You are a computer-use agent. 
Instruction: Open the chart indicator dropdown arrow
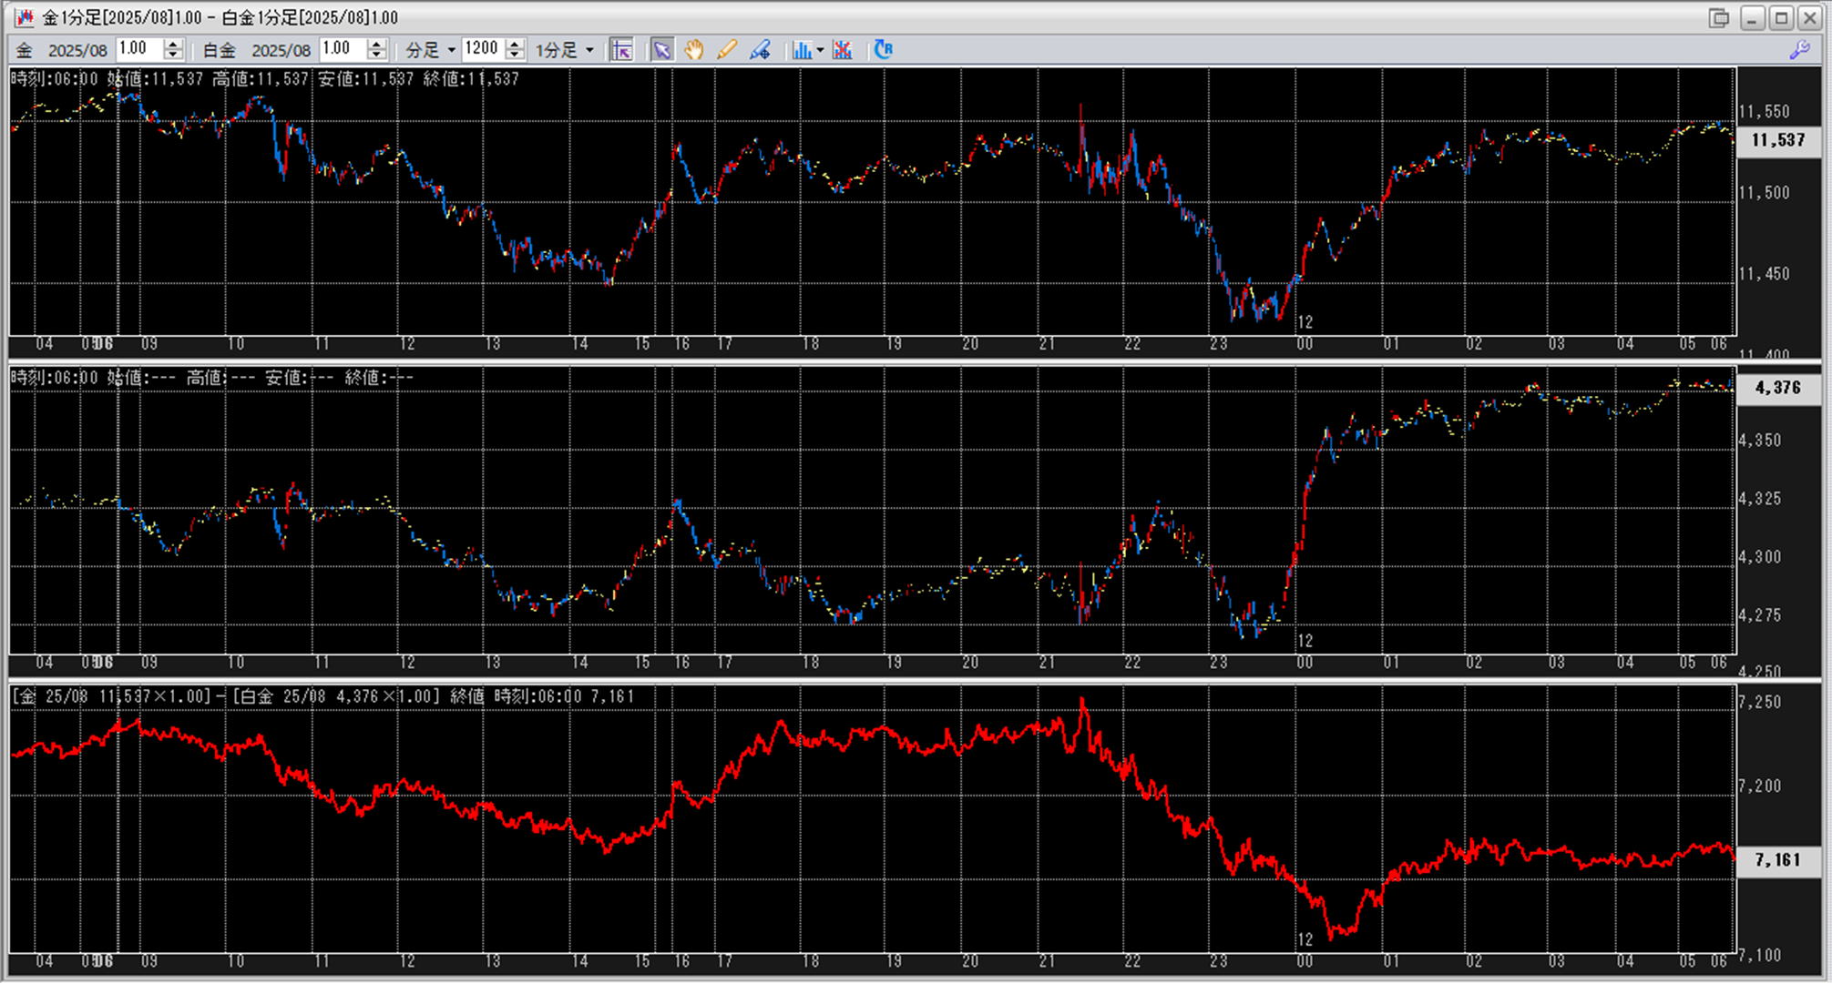pos(820,50)
